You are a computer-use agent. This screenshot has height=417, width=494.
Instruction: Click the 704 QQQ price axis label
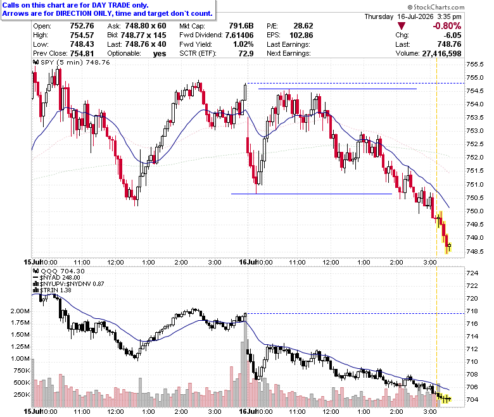472,399
